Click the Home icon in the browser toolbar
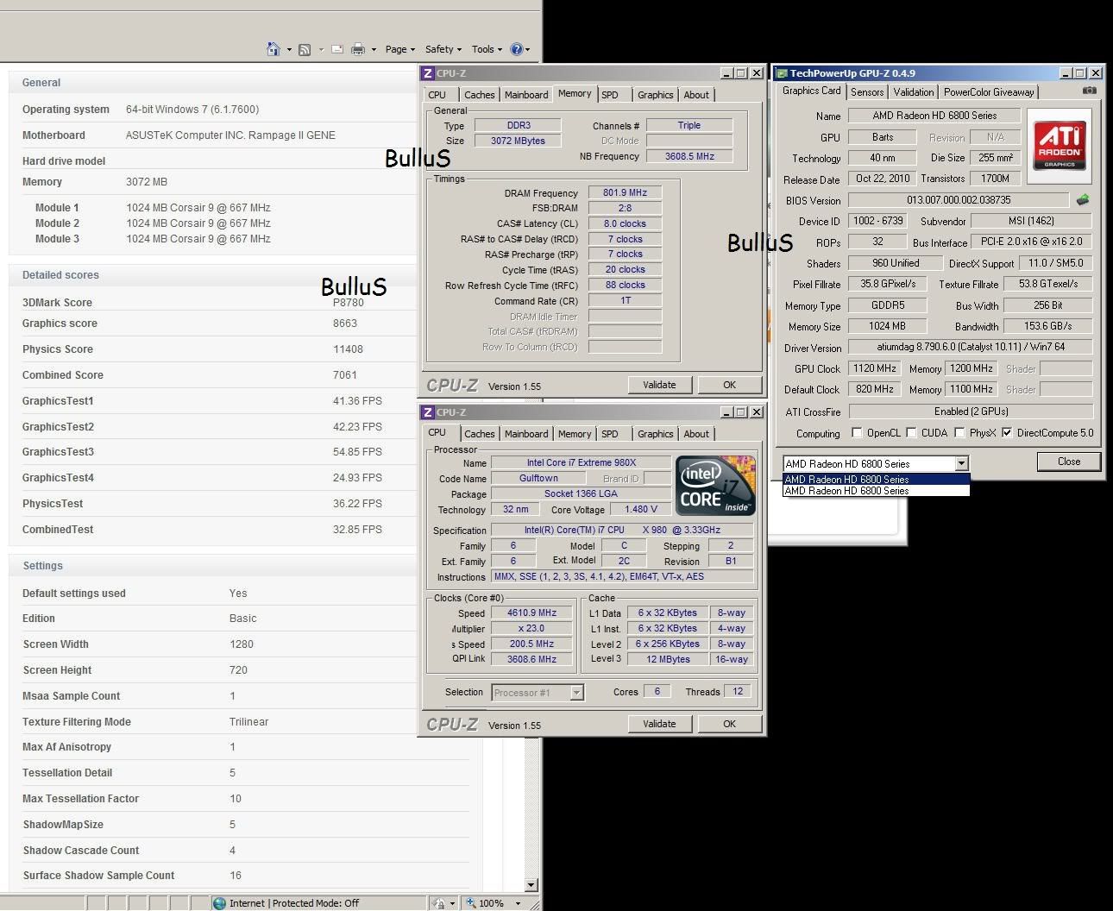The height and width of the screenshot is (911, 1113). coord(274,49)
